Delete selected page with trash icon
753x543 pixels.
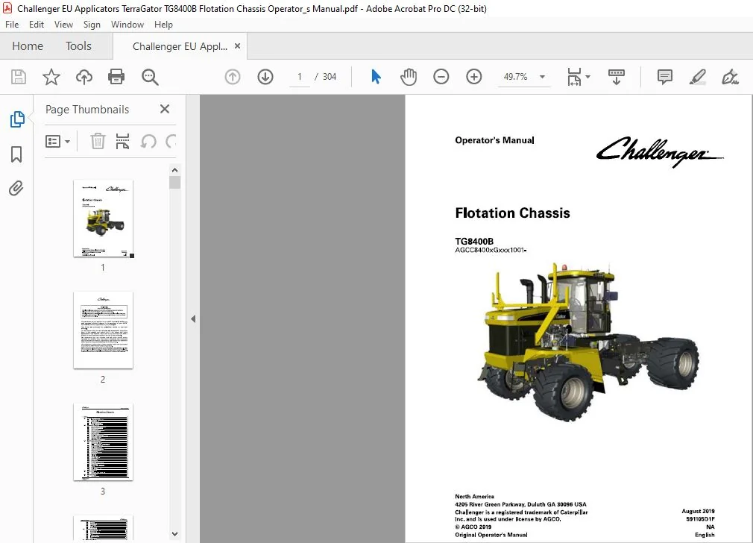98,141
